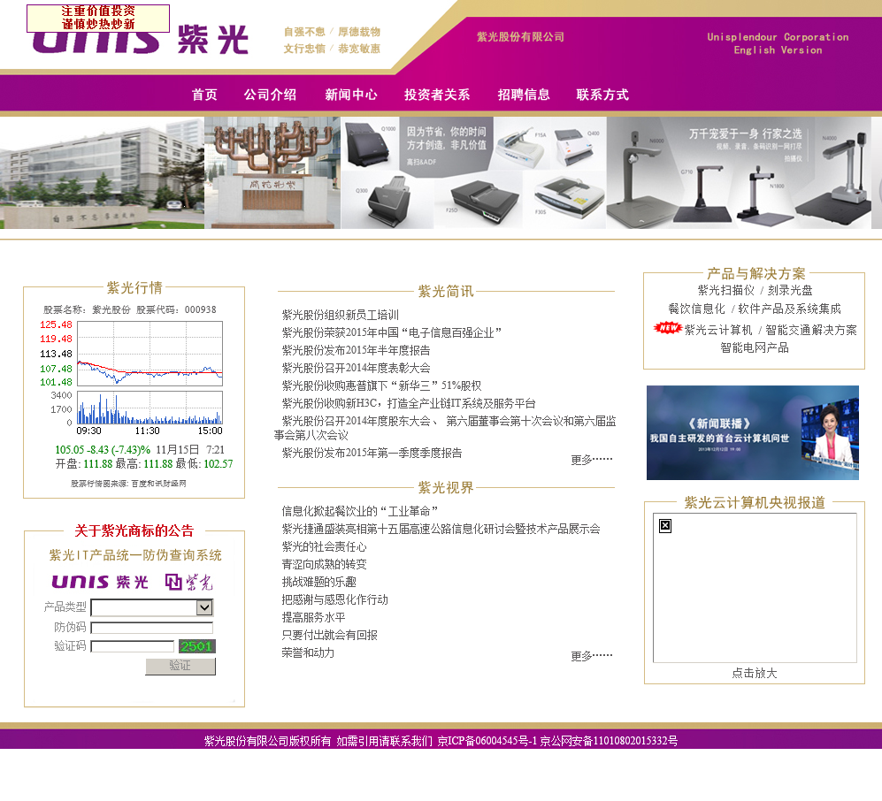Open 紫光股份发布2015年半年度报告

tap(356, 350)
